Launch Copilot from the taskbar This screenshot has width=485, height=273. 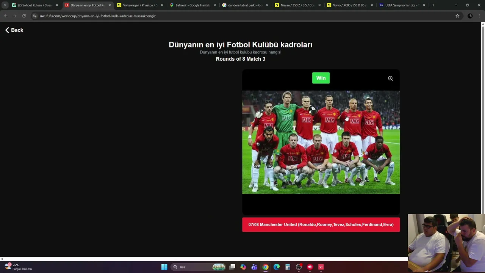[243, 267]
